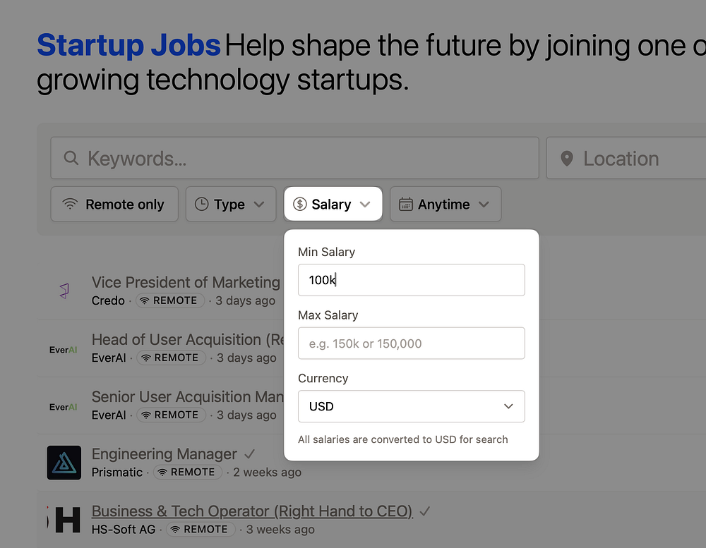Open the Type filter dropdown
The height and width of the screenshot is (548, 706).
(230, 205)
